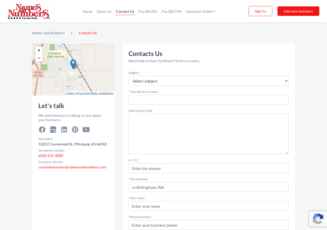
Task: Open the Pinterest social icon
Action: 75,130
